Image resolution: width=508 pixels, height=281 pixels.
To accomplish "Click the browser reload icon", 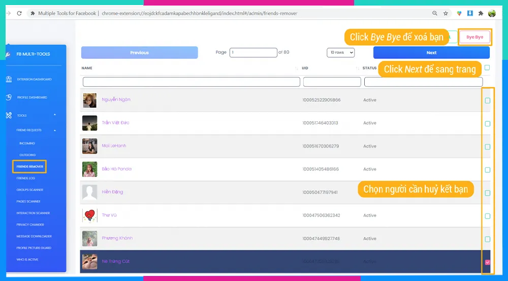I will [x=19, y=13].
